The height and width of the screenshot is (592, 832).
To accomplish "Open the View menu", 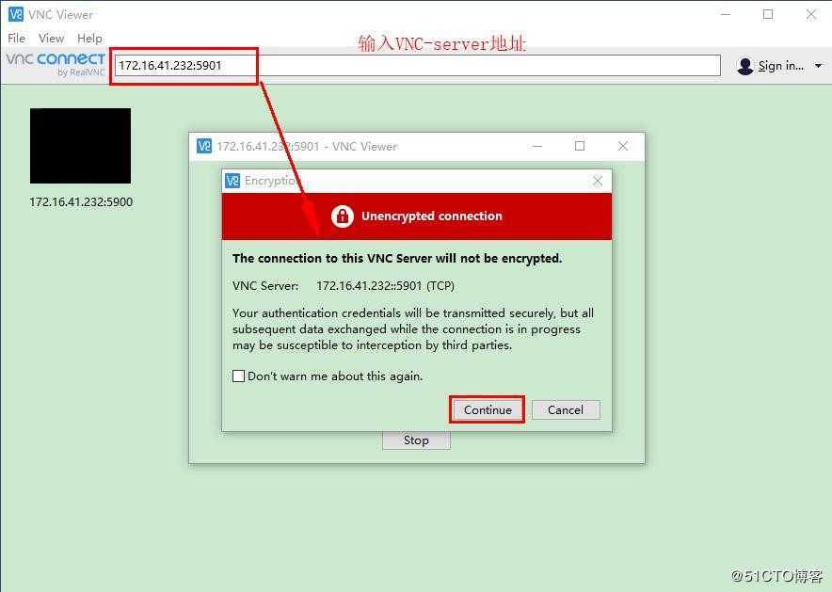I will click(51, 39).
